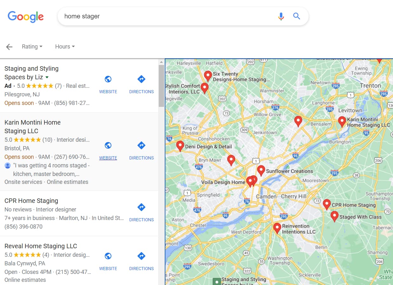Image resolution: width=393 pixels, height=285 pixels.
Task: Open the Karin Montini Home Staging LLC listing title
Action: (x=32, y=127)
